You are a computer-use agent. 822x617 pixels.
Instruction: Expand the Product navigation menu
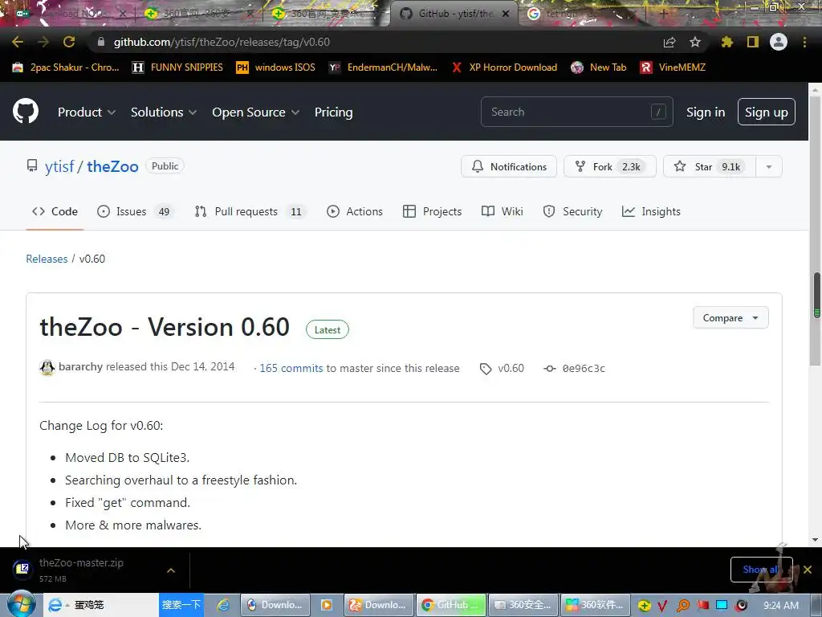[x=87, y=112]
